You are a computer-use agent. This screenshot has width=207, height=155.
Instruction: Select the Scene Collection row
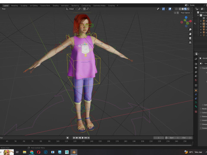[202, 12]
